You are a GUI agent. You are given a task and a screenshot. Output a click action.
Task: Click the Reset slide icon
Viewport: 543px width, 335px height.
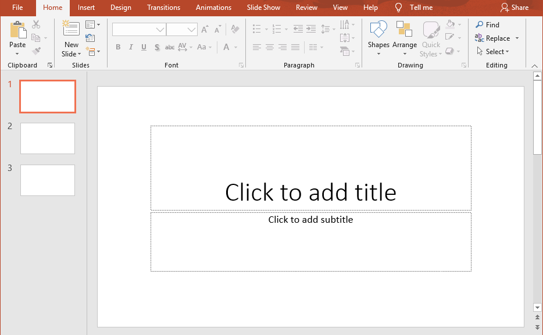point(90,38)
